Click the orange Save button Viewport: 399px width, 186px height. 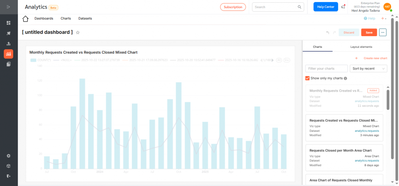tap(369, 33)
